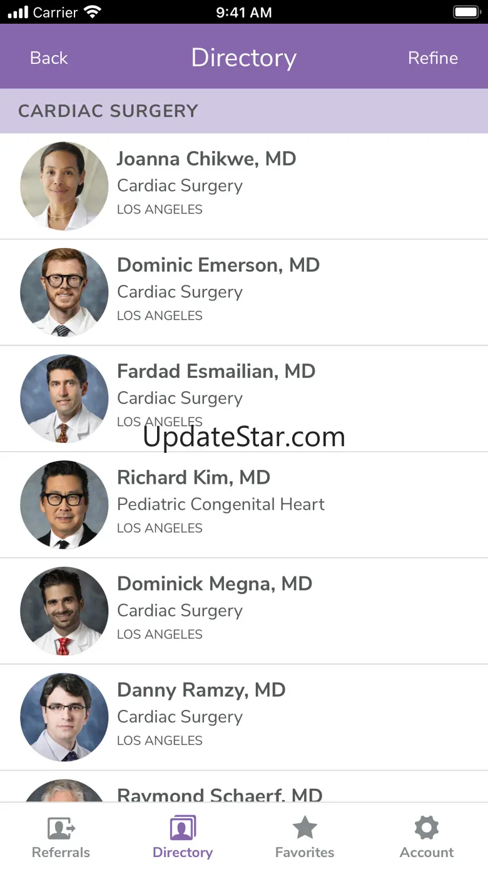View Dominick Megna's profile photo

pyautogui.click(x=64, y=611)
